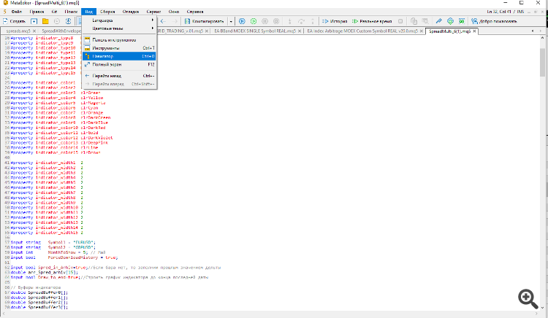Click the navigate back arrow in the toolbar

[x=163, y=21]
